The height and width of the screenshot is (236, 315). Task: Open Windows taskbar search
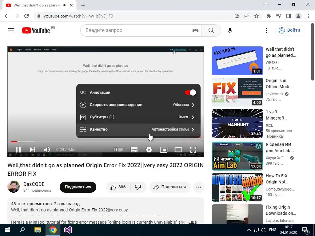pos(22,230)
